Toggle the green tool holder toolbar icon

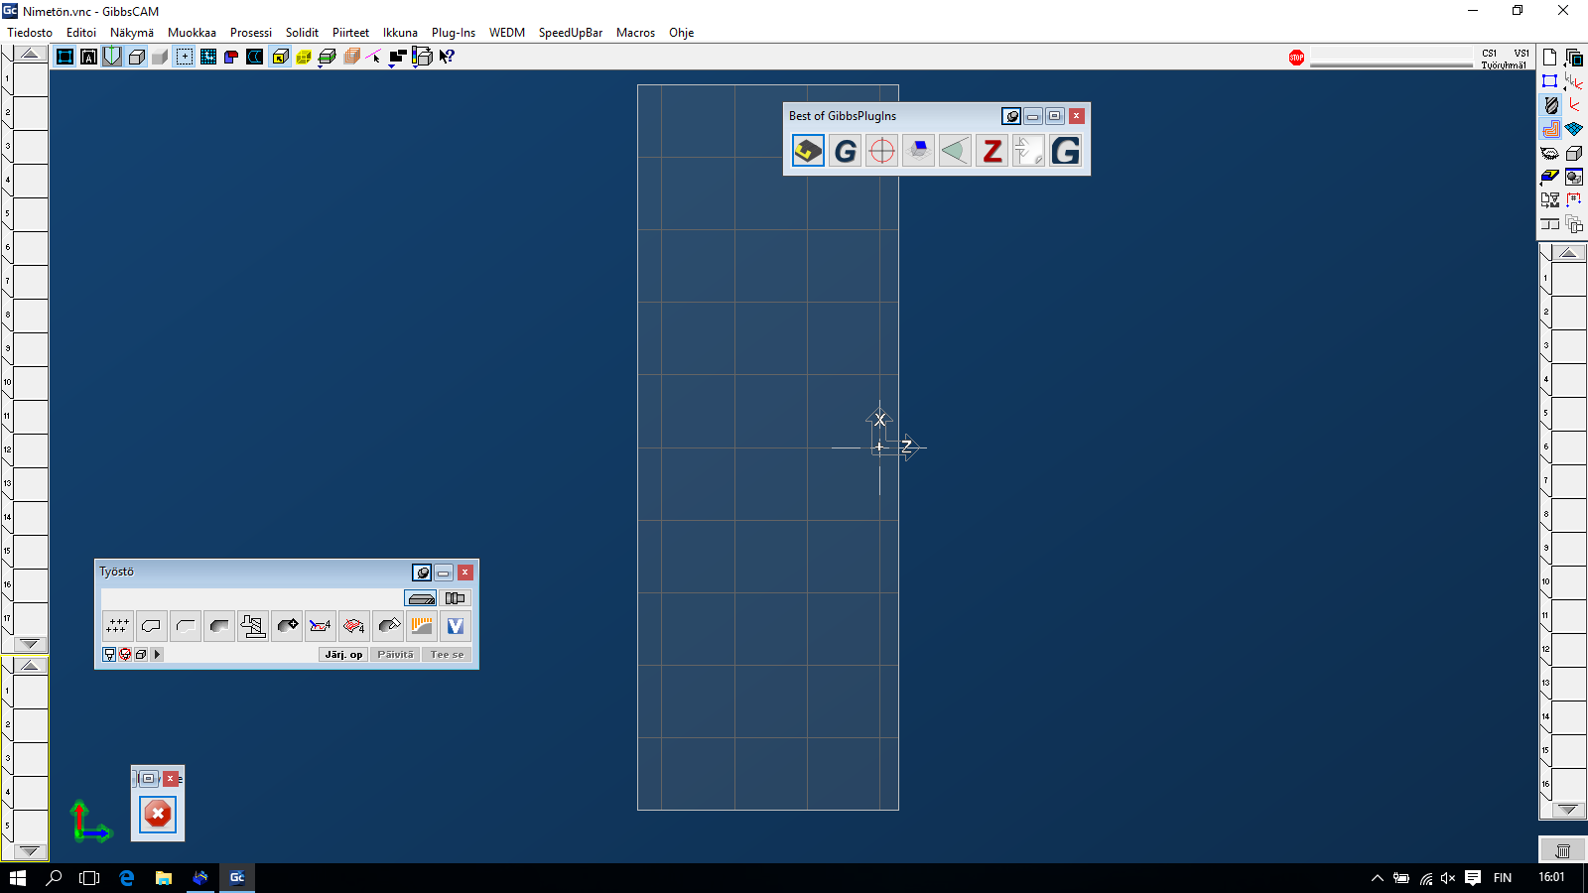pyautogui.click(x=112, y=57)
